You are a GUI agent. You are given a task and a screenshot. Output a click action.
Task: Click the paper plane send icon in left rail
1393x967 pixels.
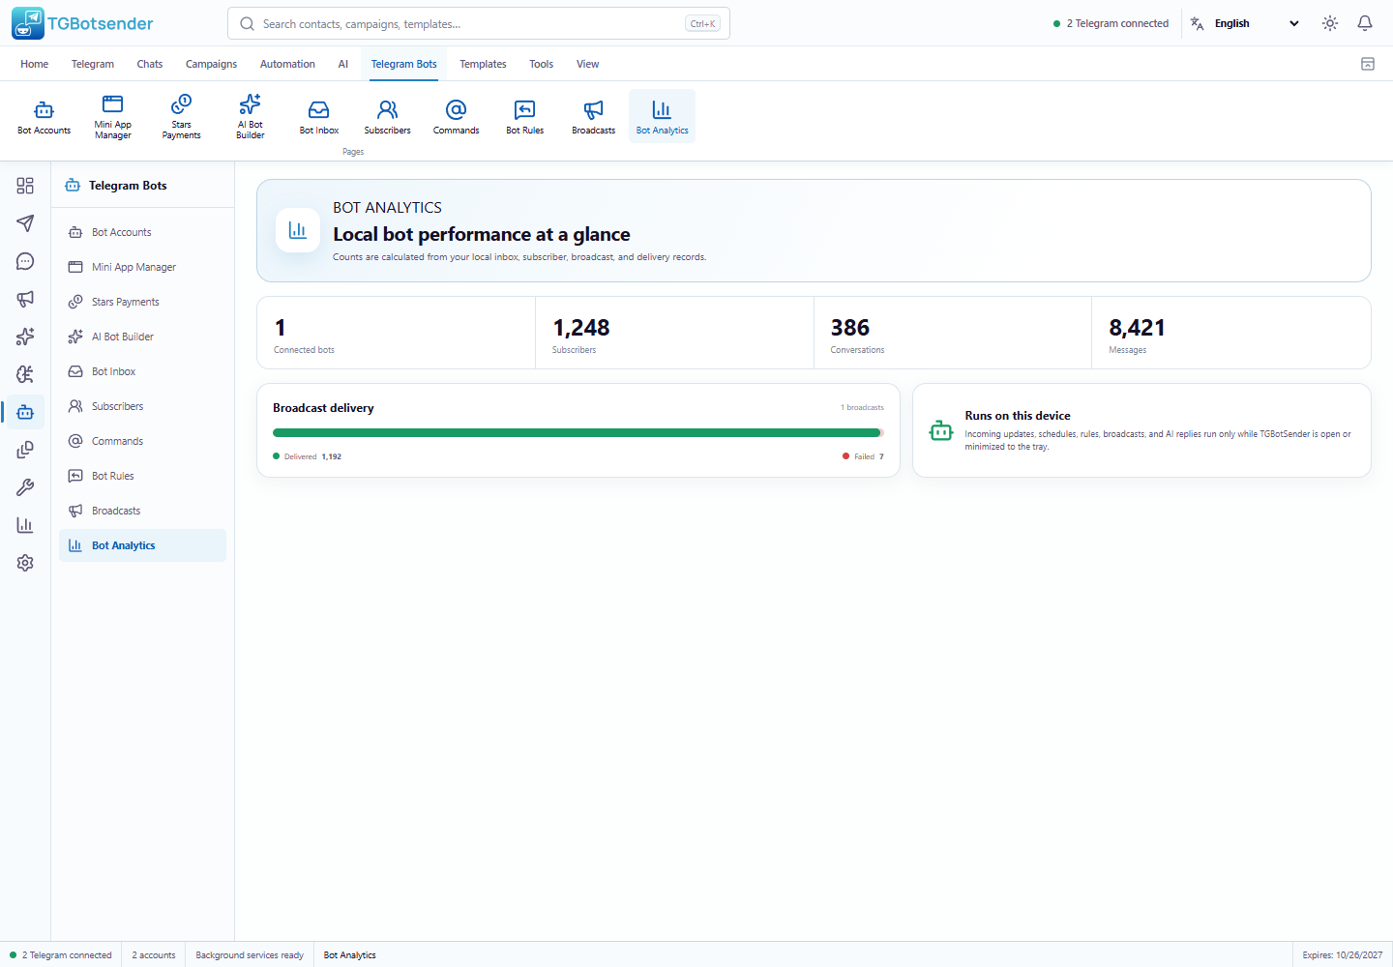[x=25, y=223]
